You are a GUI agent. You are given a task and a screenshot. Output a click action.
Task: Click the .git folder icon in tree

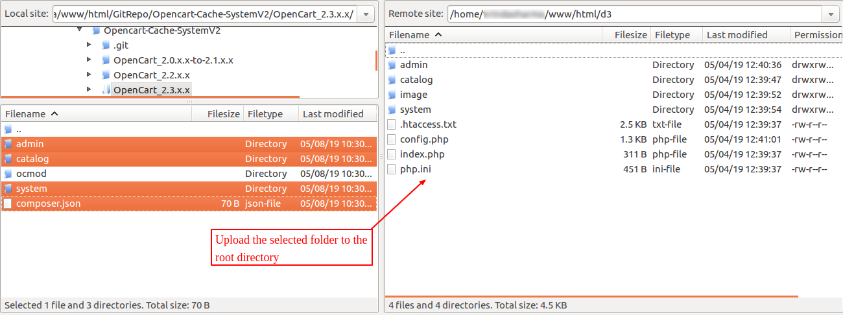[106, 45]
